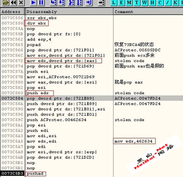
Task: Select address 0073C584 in the list
Action: tap(12, 98)
